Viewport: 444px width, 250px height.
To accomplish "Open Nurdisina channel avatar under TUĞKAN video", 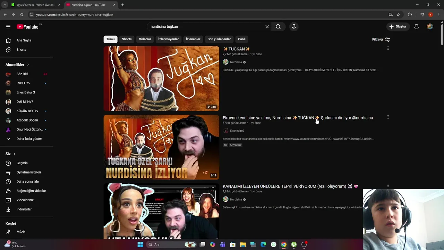I will coord(225,62).
